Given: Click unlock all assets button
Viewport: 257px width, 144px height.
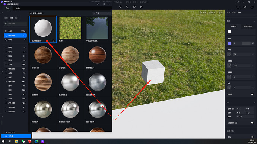Looking at the screenshot, I should tap(36, 13).
